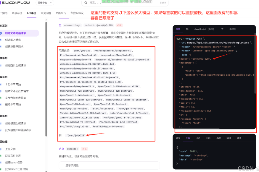This screenshot has height=172, width=259.
Task: Click the SILICONFLOW logo
Action: (15, 3)
